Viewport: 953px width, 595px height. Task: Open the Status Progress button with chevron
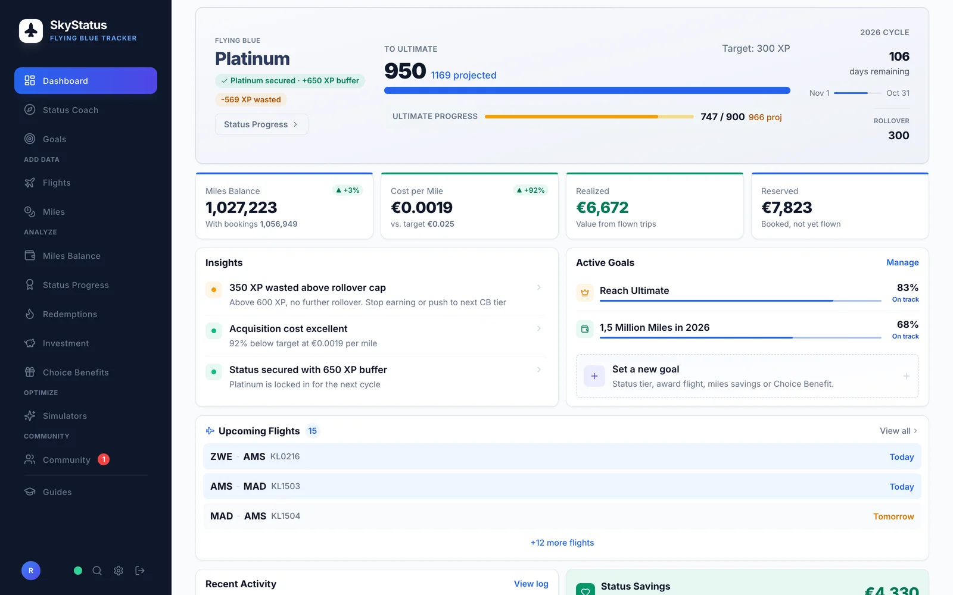pyautogui.click(x=261, y=124)
